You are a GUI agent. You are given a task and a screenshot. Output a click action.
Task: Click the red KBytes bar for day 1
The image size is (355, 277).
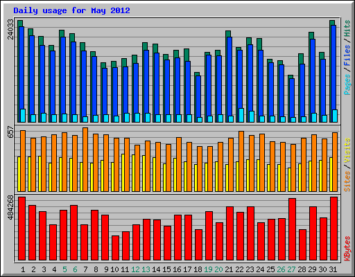(21, 229)
